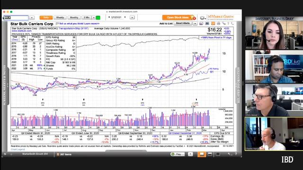Click the $16.22 price quote
The image size is (303, 170).
click(214, 30)
